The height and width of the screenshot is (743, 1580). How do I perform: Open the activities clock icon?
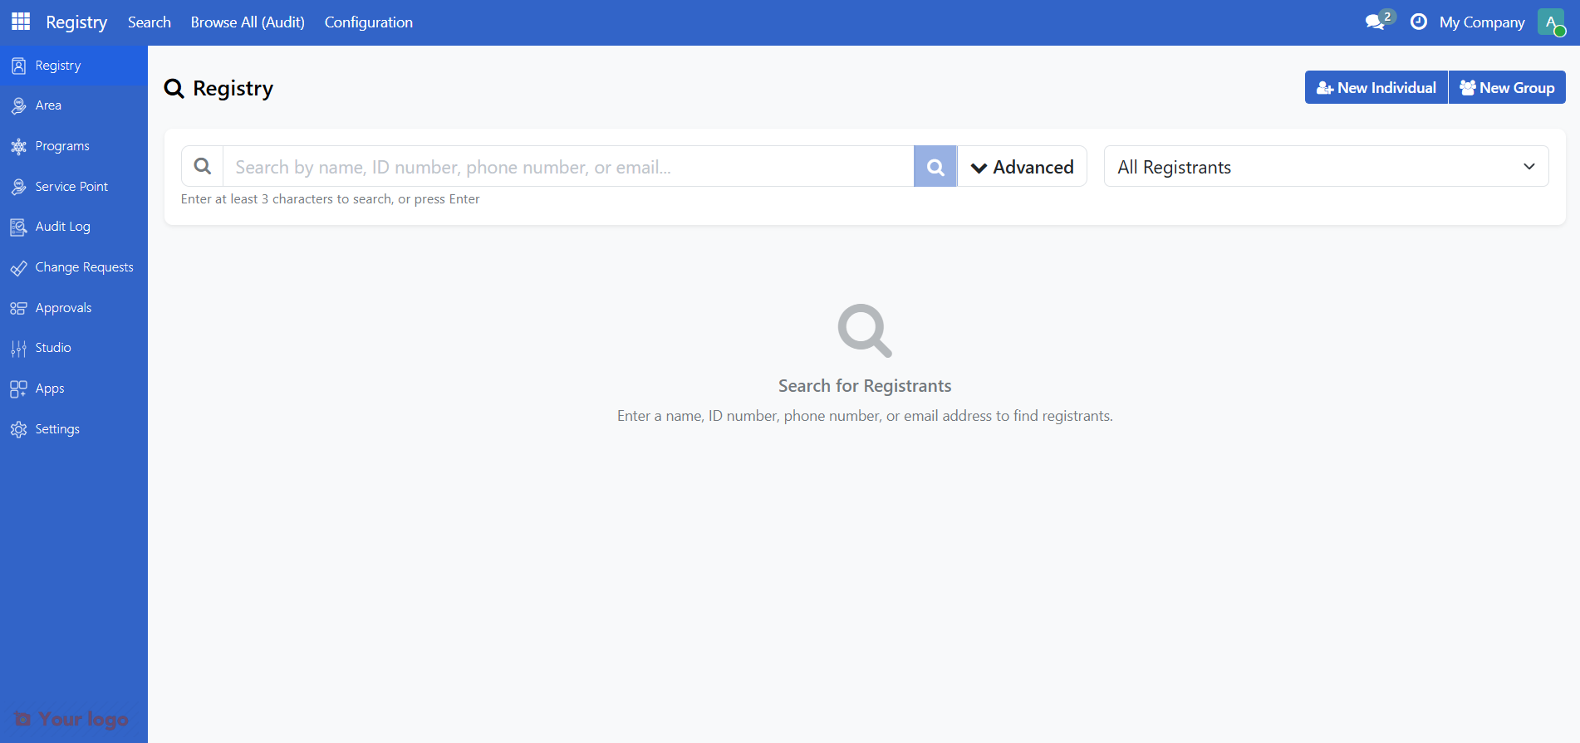tap(1419, 22)
